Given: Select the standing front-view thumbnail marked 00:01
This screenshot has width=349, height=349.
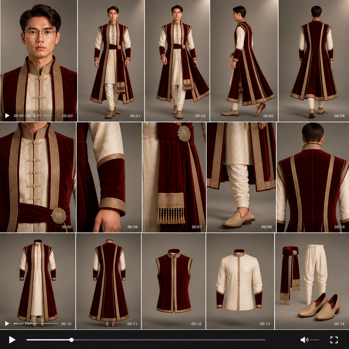Looking at the screenshot, I should [111, 61].
